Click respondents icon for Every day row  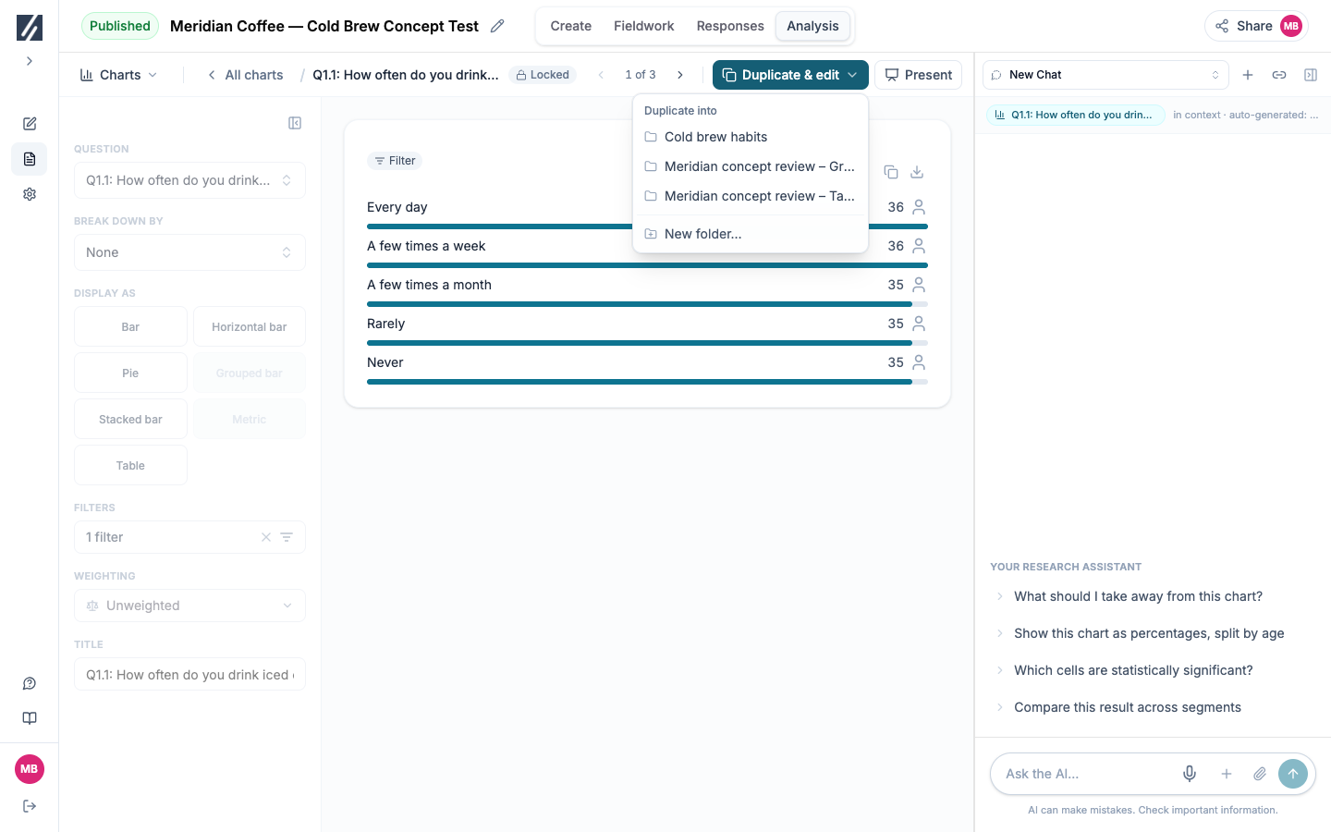(919, 207)
